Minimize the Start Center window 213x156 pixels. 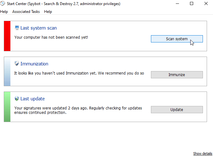tap(177, 4)
